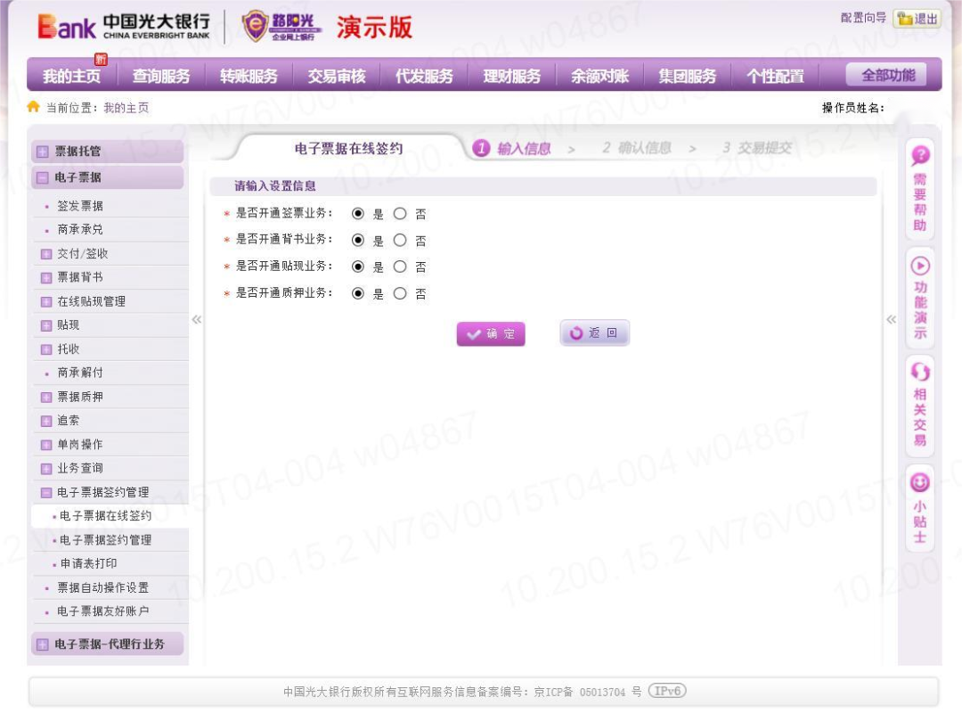Expand 在线贴现管理 tree node

pos(46,302)
